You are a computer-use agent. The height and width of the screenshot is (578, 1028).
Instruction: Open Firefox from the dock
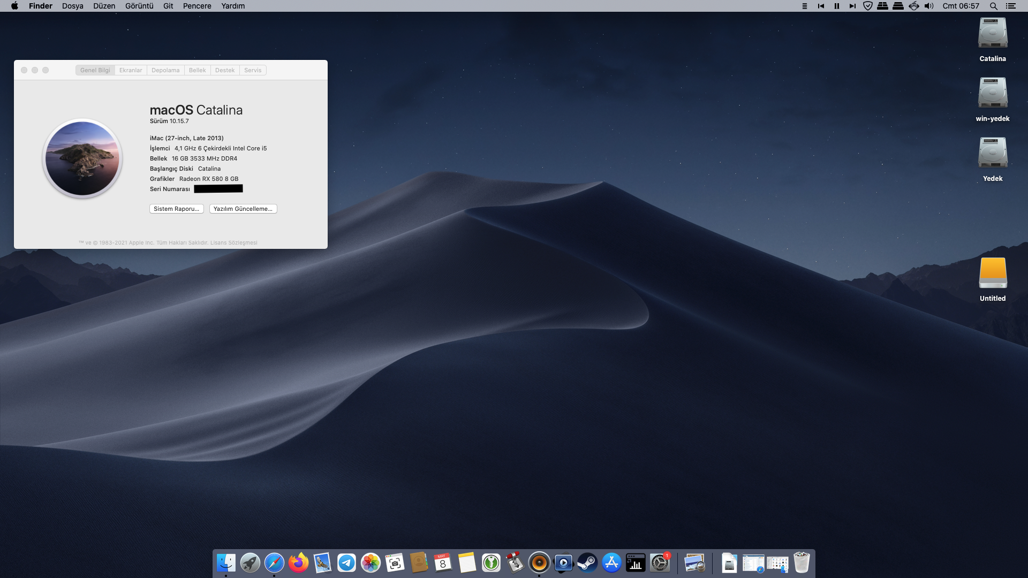pyautogui.click(x=298, y=563)
